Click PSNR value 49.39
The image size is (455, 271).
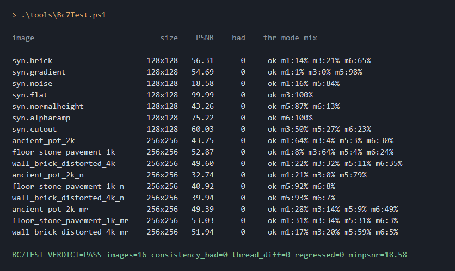coord(202,209)
